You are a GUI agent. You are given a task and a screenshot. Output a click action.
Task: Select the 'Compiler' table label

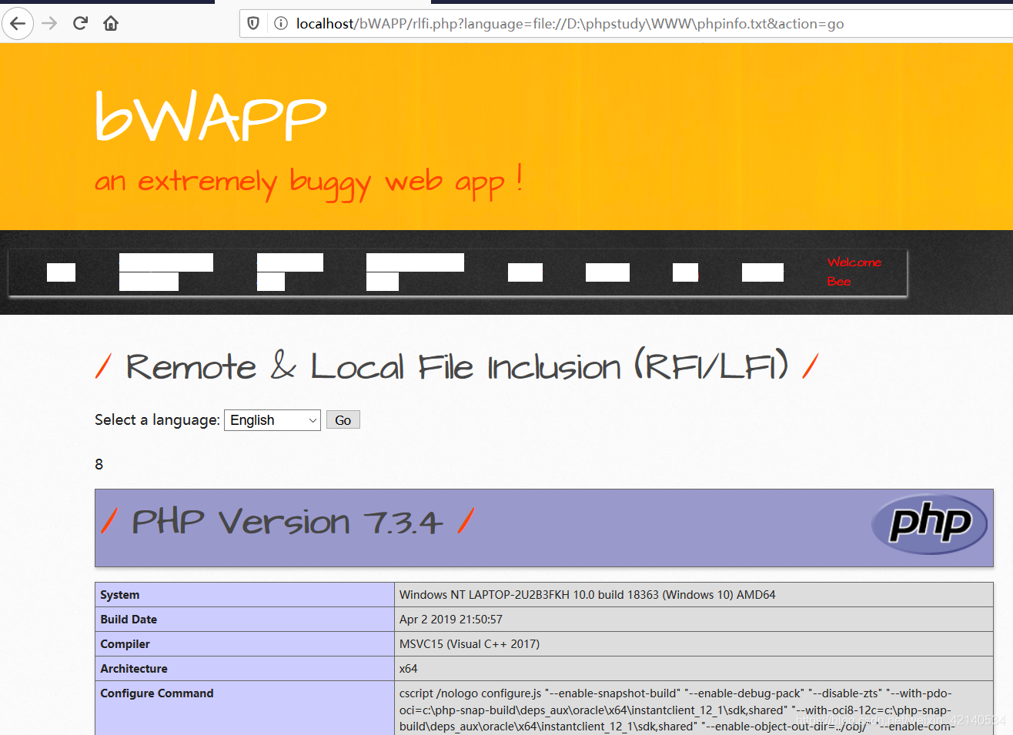coord(125,644)
